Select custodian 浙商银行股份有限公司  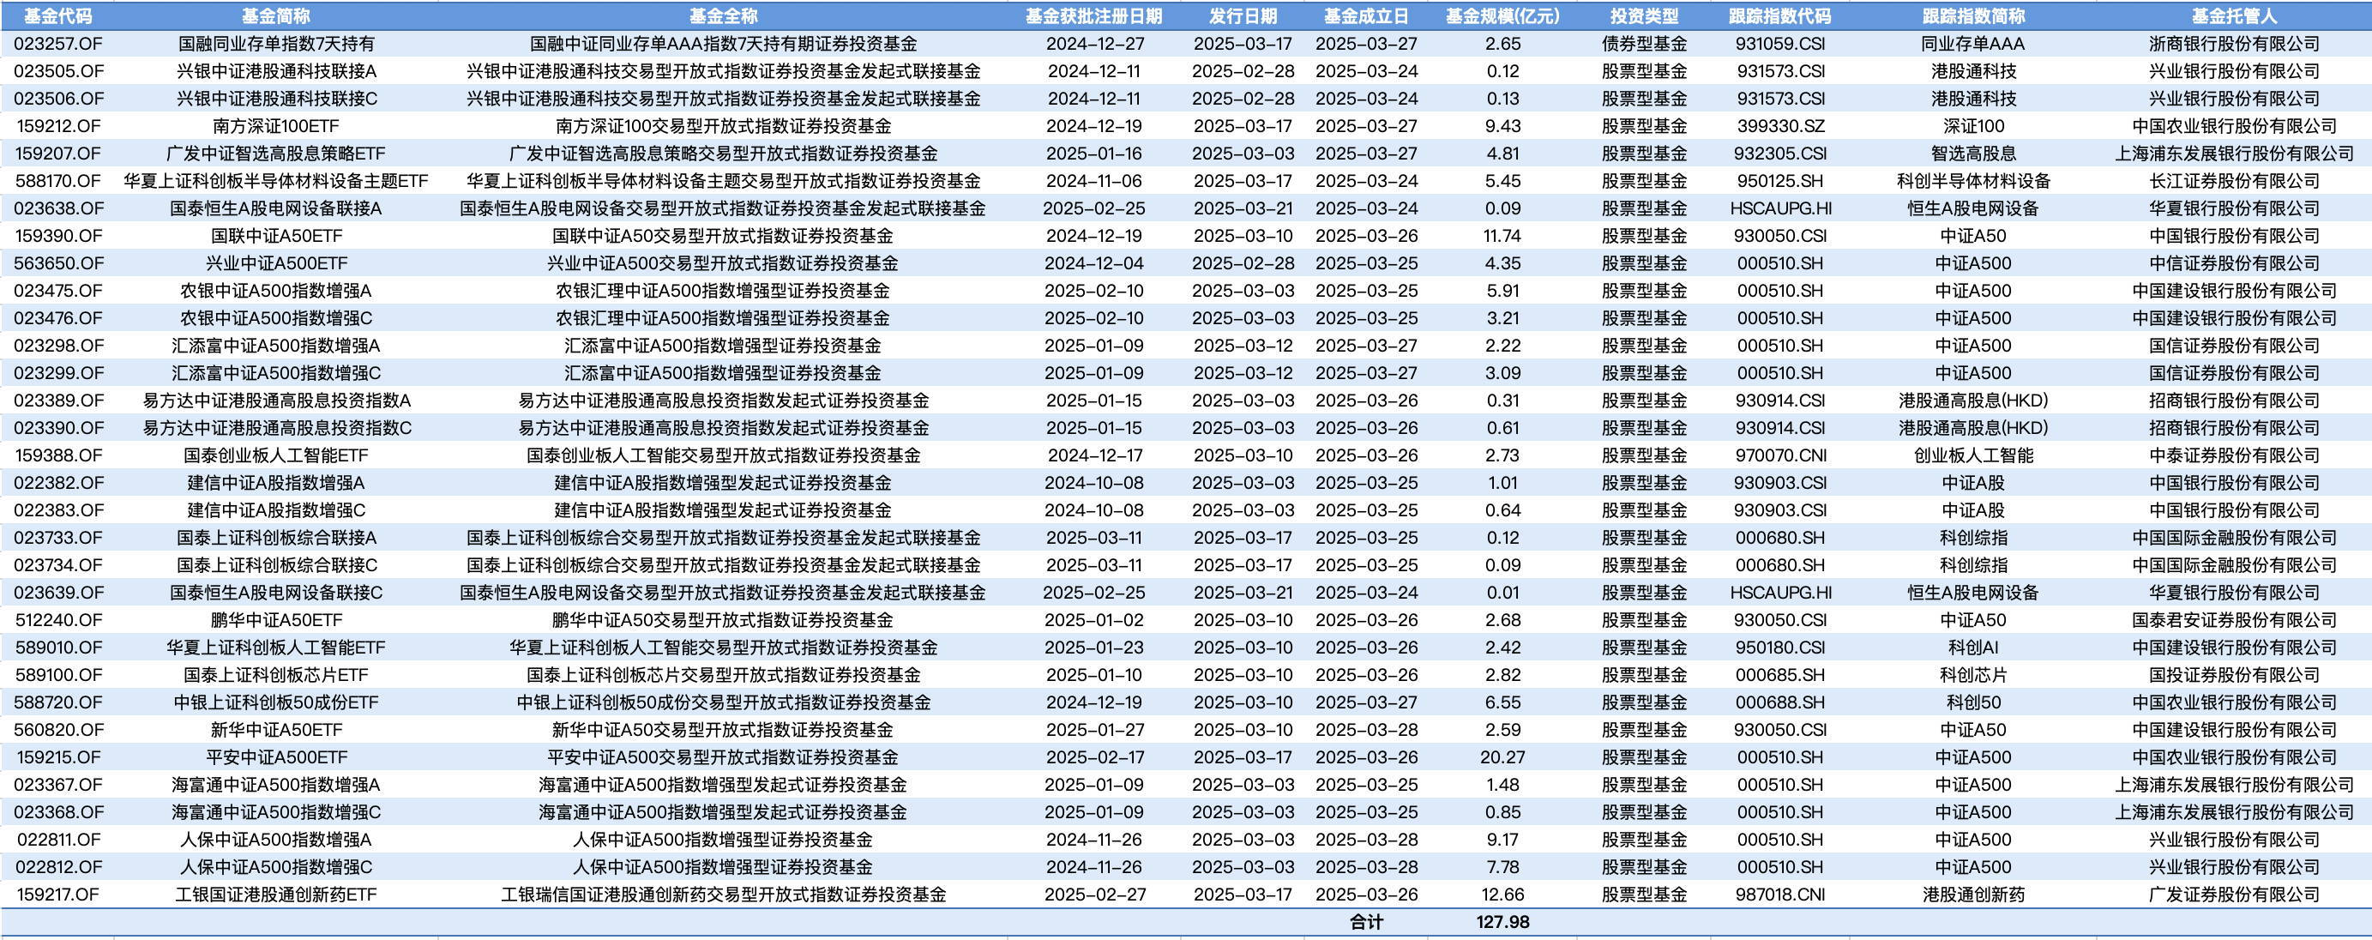click(2233, 43)
